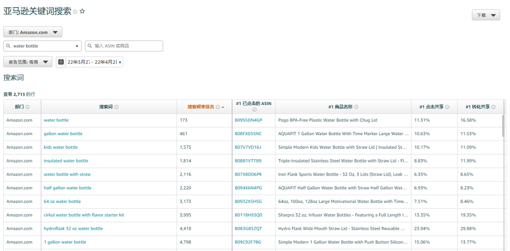Click the conversion share value 16.58%

pyautogui.click(x=467, y=120)
